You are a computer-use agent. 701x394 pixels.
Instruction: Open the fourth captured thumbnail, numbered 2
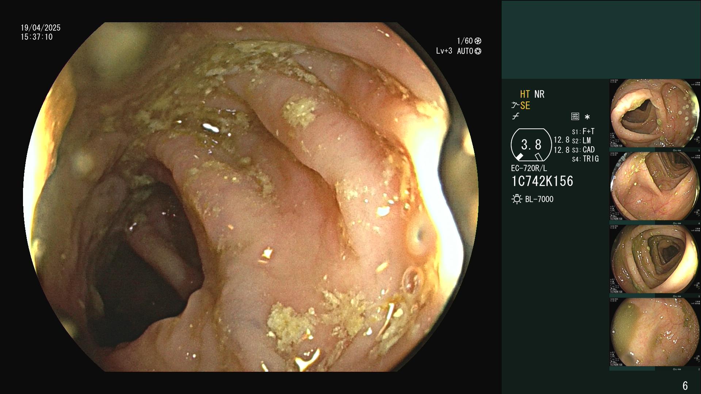click(655, 334)
